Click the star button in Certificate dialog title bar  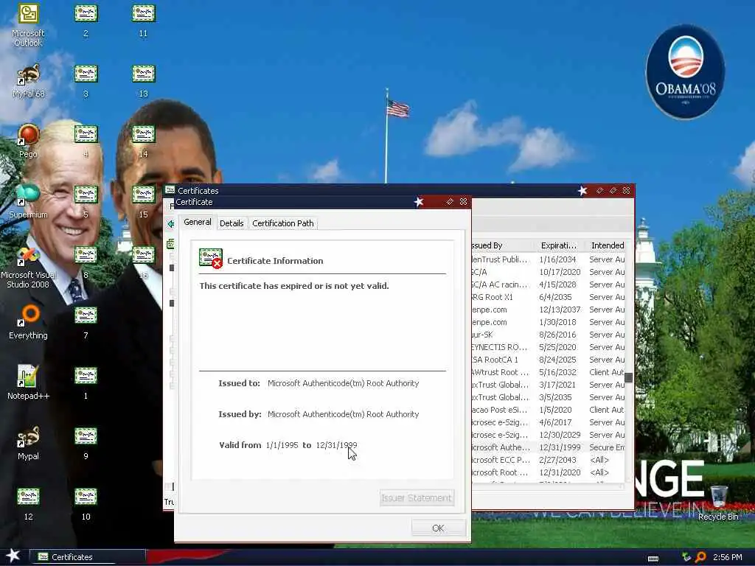(x=419, y=202)
